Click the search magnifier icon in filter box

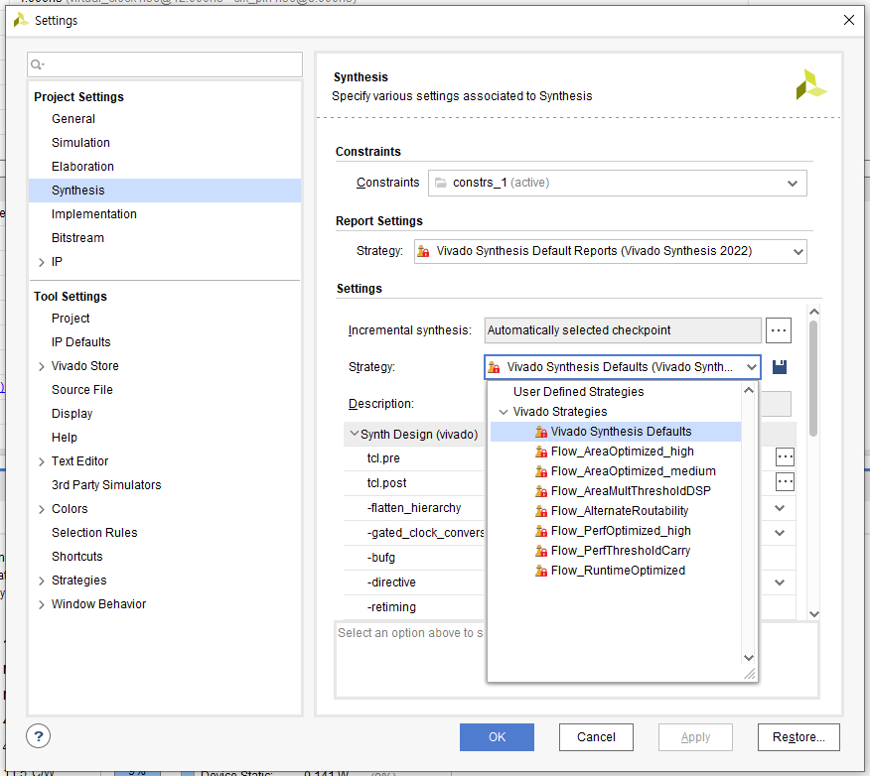(37, 65)
